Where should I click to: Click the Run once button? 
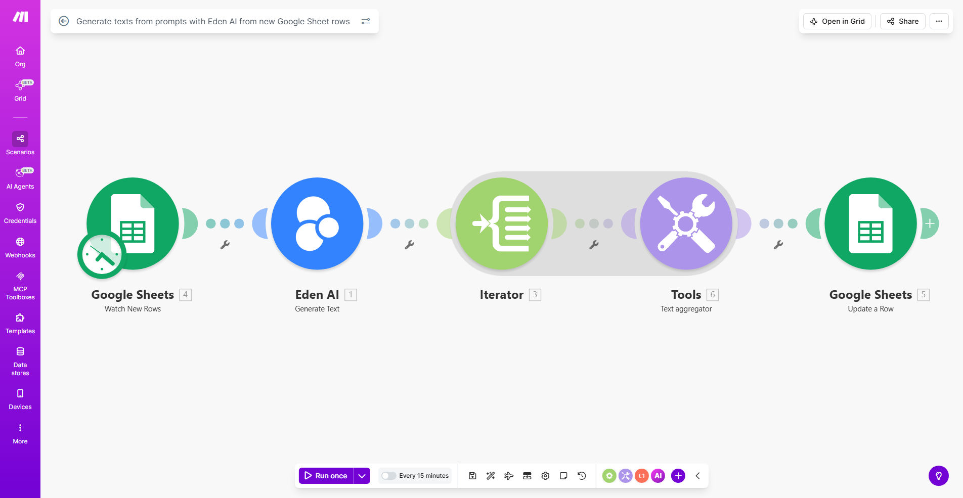click(x=326, y=476)
